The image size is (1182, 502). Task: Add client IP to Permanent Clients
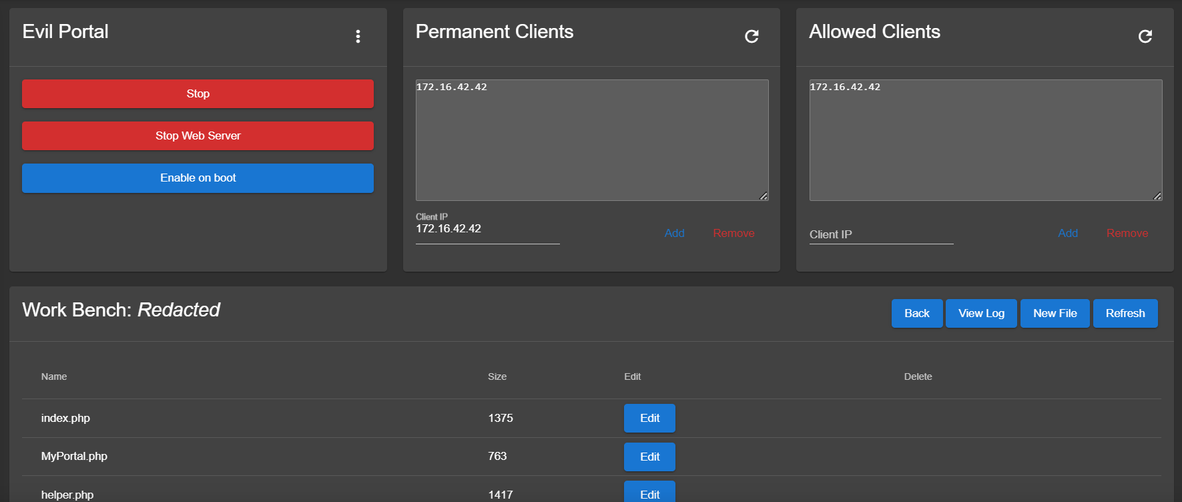[674, 233]
